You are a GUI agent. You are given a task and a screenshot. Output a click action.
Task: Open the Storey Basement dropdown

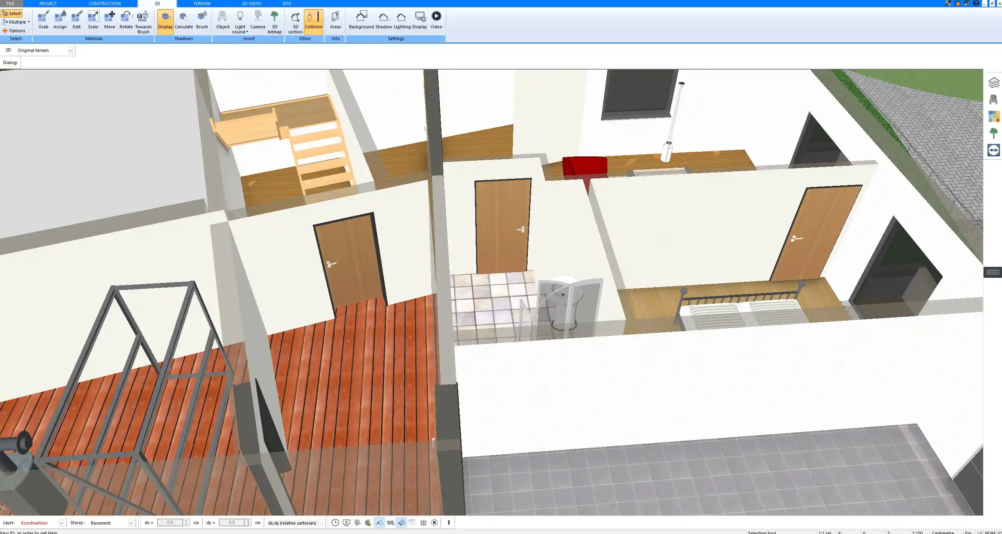(x=131, y=523)
